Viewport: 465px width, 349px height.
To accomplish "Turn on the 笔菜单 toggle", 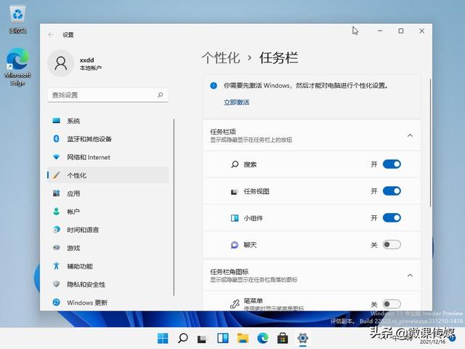I will coord(392,304).
